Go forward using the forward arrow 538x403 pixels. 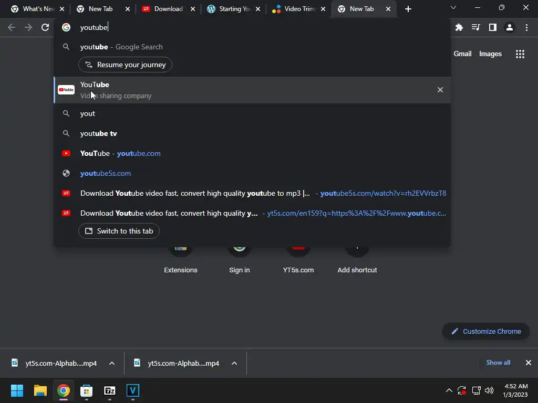pyautogui.click(x=28, y=27)
